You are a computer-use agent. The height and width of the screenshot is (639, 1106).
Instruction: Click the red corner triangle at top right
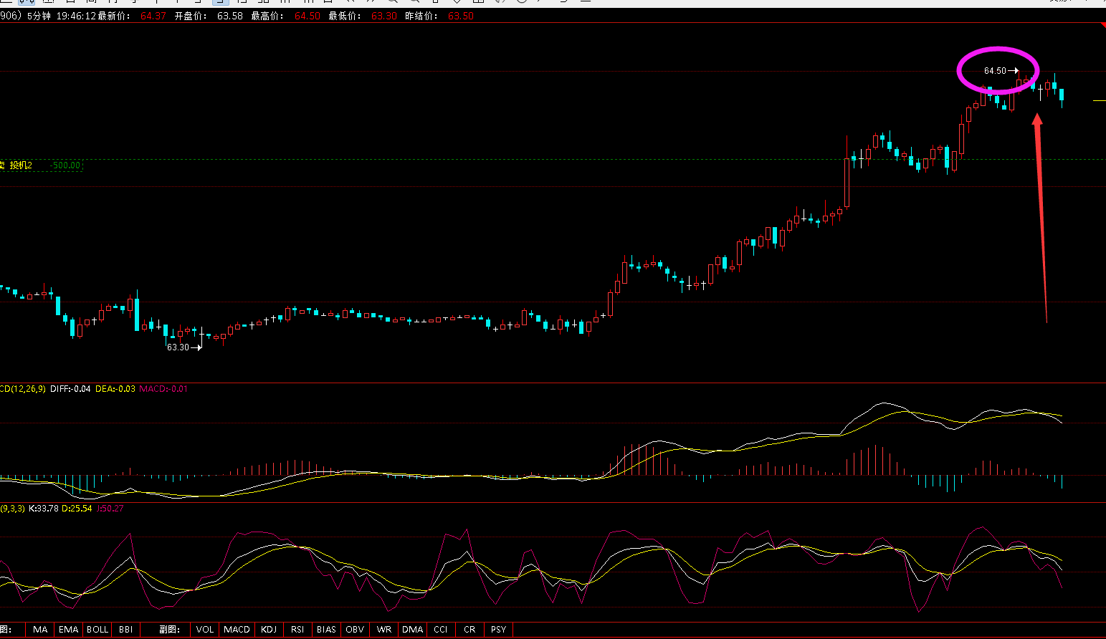pyautogui.click(x=1102, y=26)
